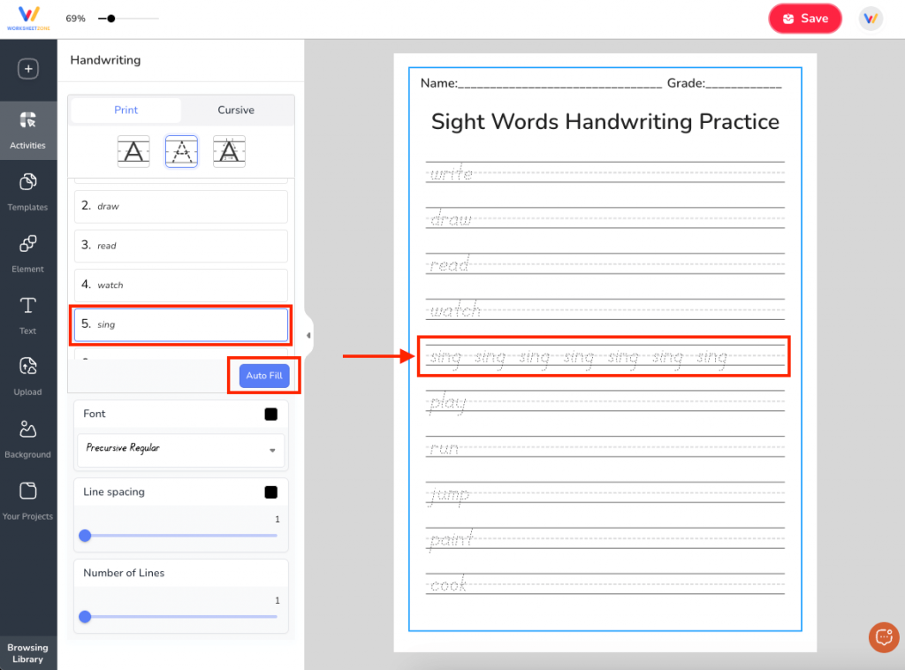Open the Templates panel

coord(28,190)
